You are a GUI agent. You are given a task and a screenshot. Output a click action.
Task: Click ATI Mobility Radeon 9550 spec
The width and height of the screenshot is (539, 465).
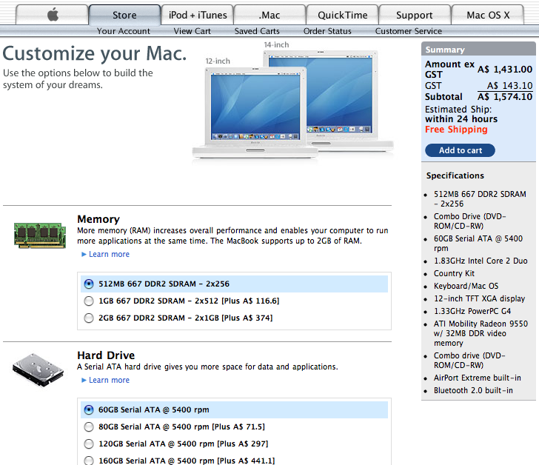481,333
